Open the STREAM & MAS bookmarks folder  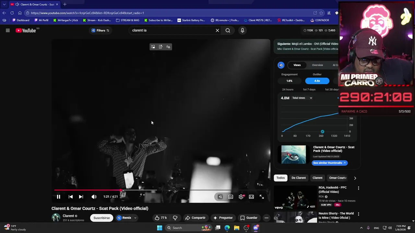click(127, 20)
